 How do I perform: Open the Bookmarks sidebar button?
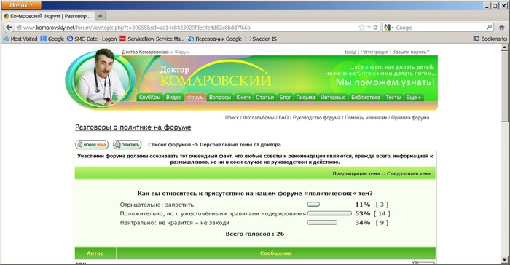(x=490, y=39)
